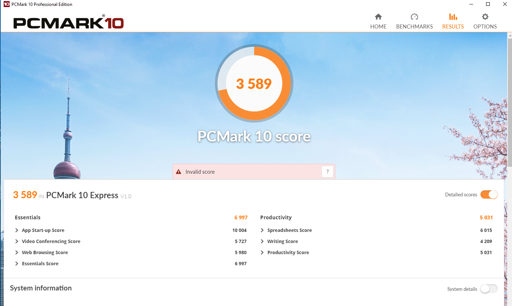Click the invalid score warning triangle icon
Viewport: 512px width, 306px height.
[179, 172]
